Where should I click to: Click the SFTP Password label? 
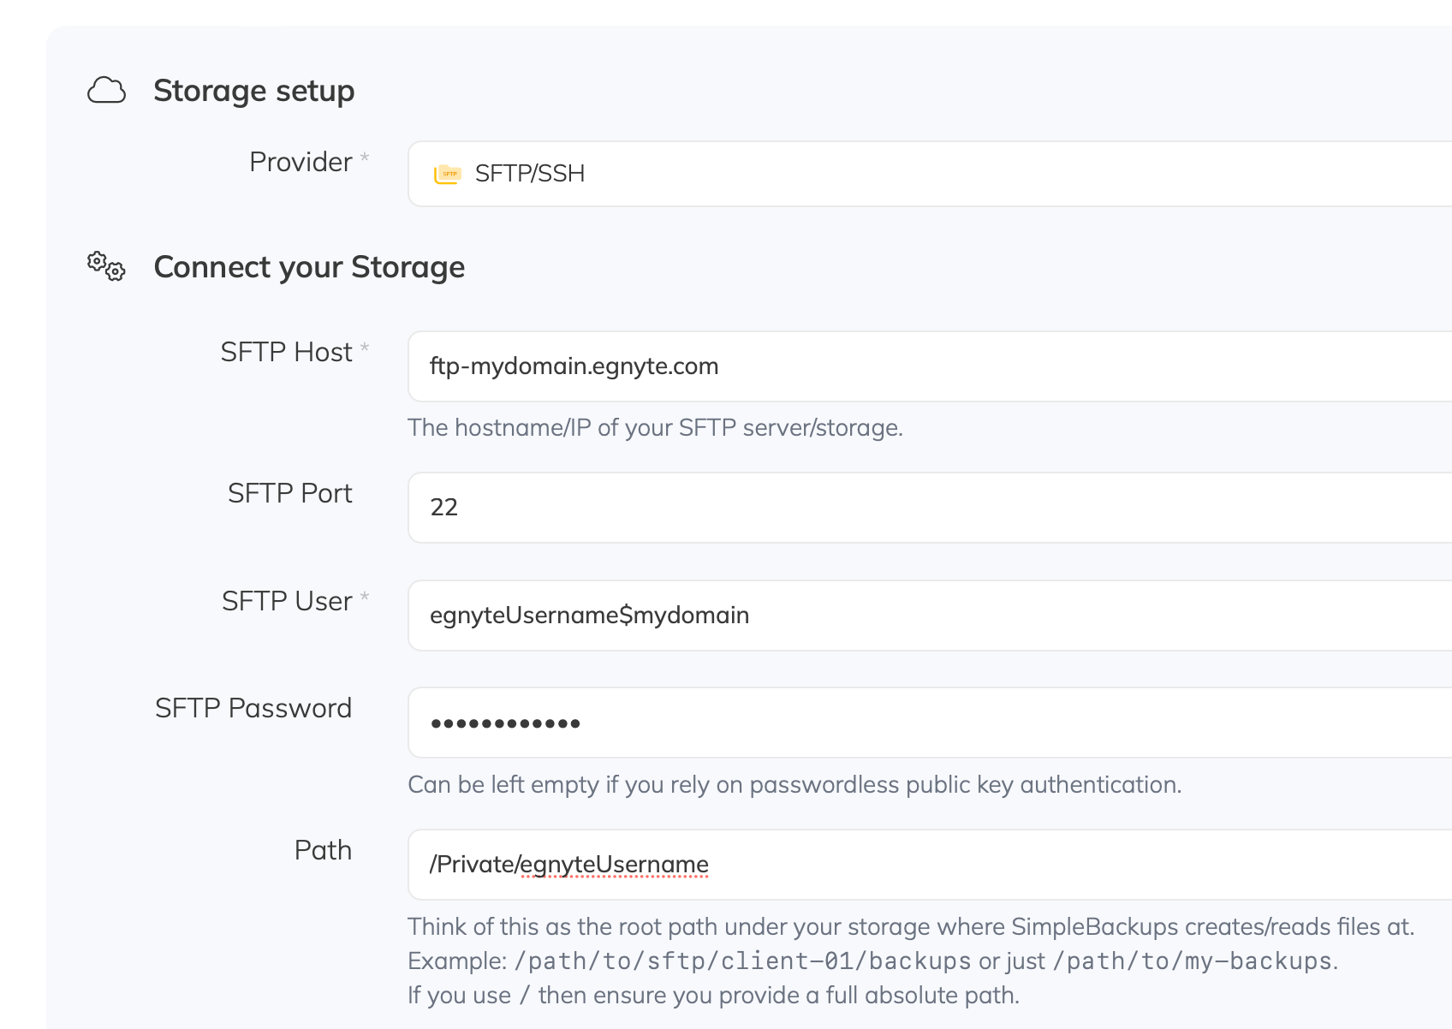coord(253,708)
